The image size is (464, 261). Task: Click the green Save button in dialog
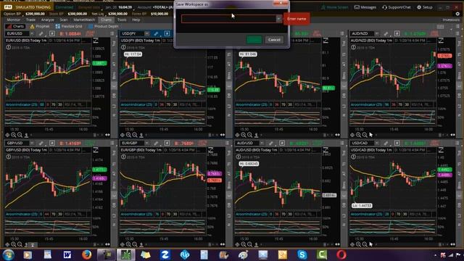(x=254, y=40)
